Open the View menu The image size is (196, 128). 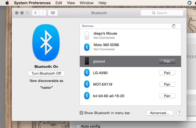(71, 3)
